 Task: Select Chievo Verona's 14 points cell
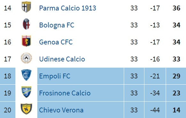coord(176,110)
